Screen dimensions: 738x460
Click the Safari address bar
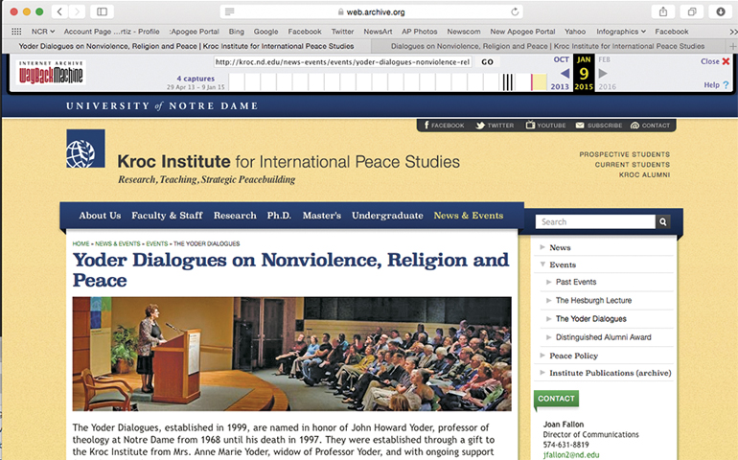pos(371,11)
